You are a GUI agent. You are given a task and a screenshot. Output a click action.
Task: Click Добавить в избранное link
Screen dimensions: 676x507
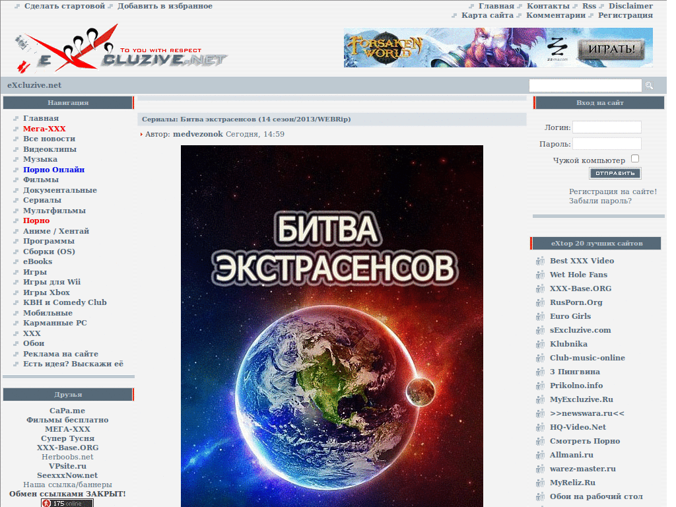(x=164, y=6)
